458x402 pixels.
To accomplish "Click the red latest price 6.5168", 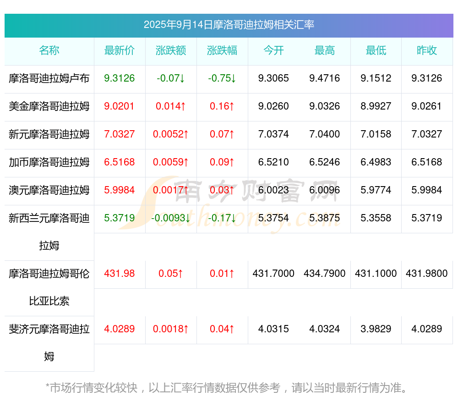I will (120, 162).
